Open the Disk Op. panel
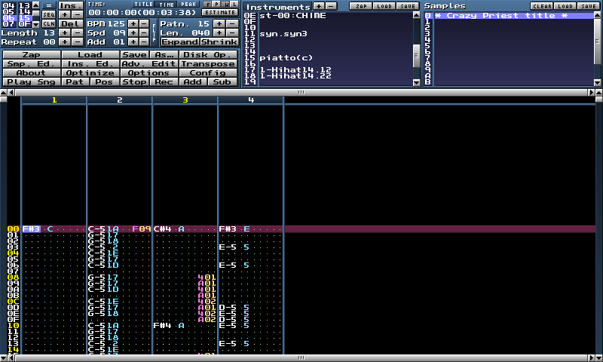Image resolution: width=603 pixels, height=362 pixels. (207, 55)
